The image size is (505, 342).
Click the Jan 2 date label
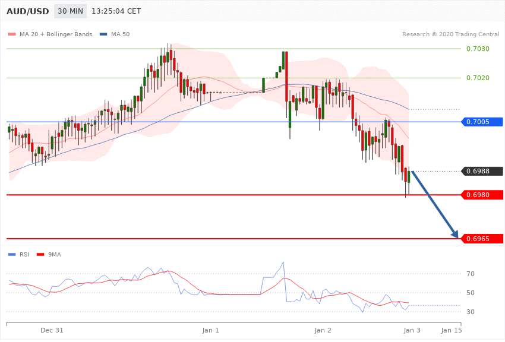point(323,330)
